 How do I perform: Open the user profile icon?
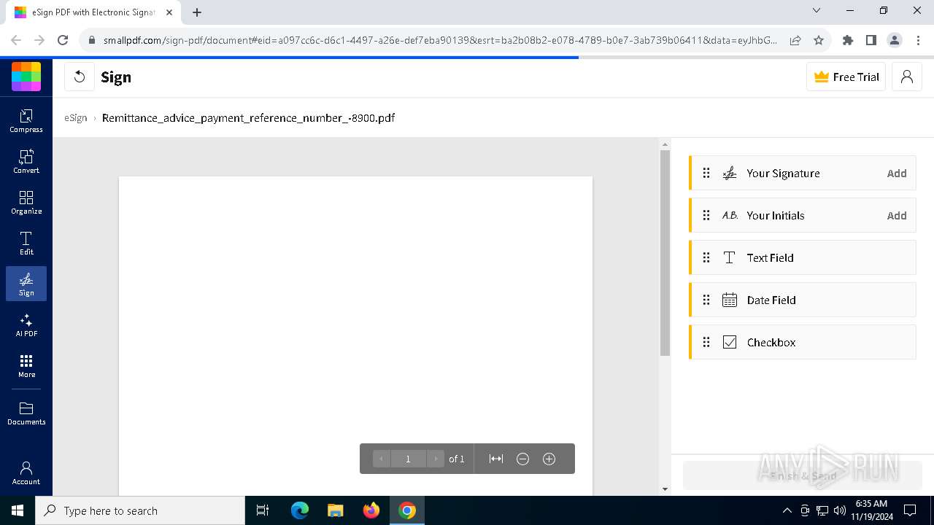click(x=907, y=77)
